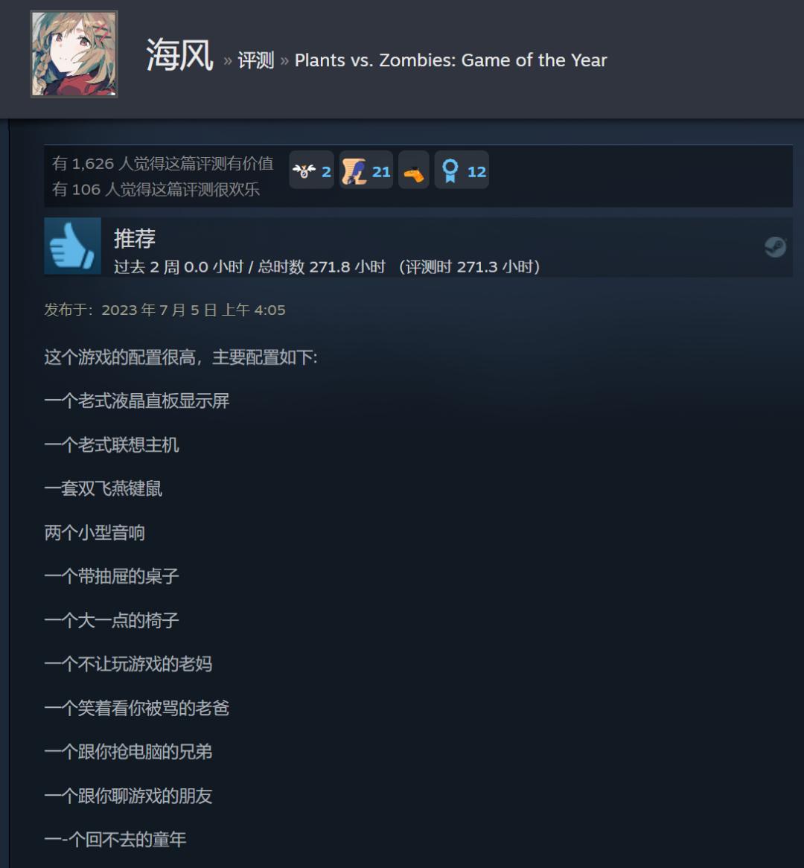Open the Plants vs. Zombies game link
Viewport: 804px width, 868px height.
pos(450,60)
